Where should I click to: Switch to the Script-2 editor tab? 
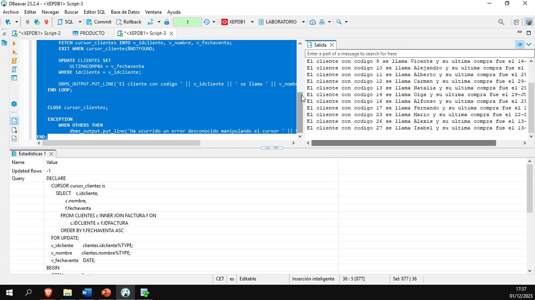[37, 33]
